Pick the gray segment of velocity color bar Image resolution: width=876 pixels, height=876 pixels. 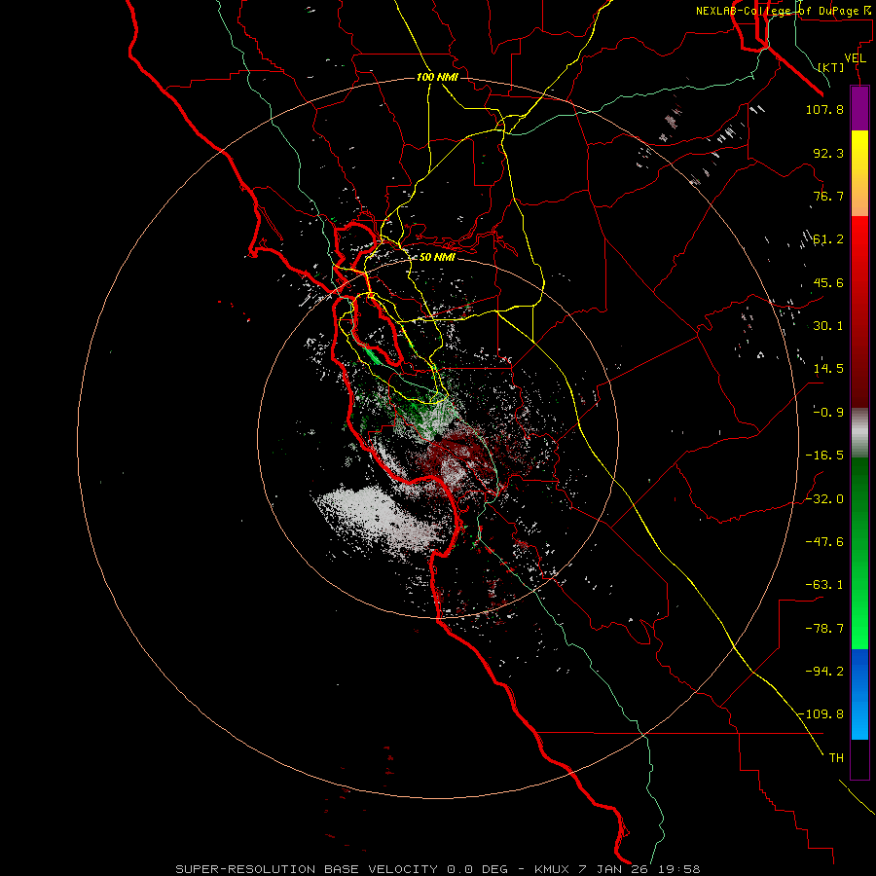[859, 433]
